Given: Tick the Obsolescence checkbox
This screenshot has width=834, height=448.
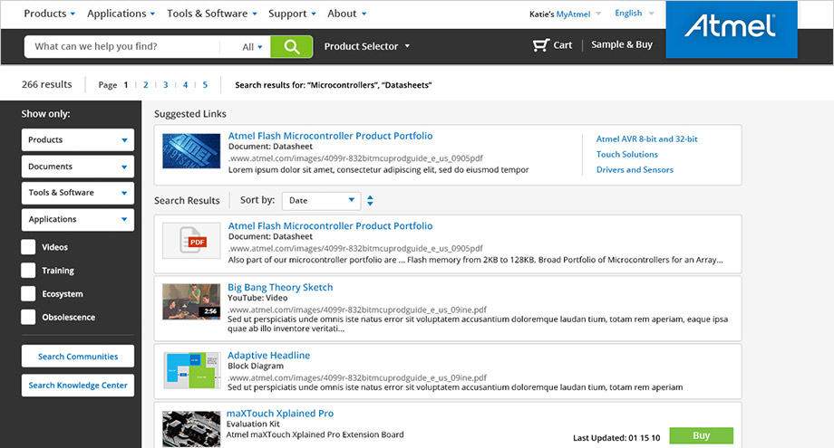Looking at the screenshot, I should point(28,317).
